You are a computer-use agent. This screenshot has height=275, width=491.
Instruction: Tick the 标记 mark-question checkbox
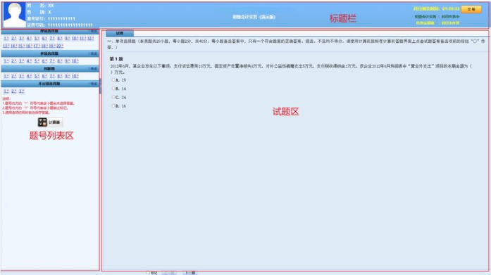148,273
